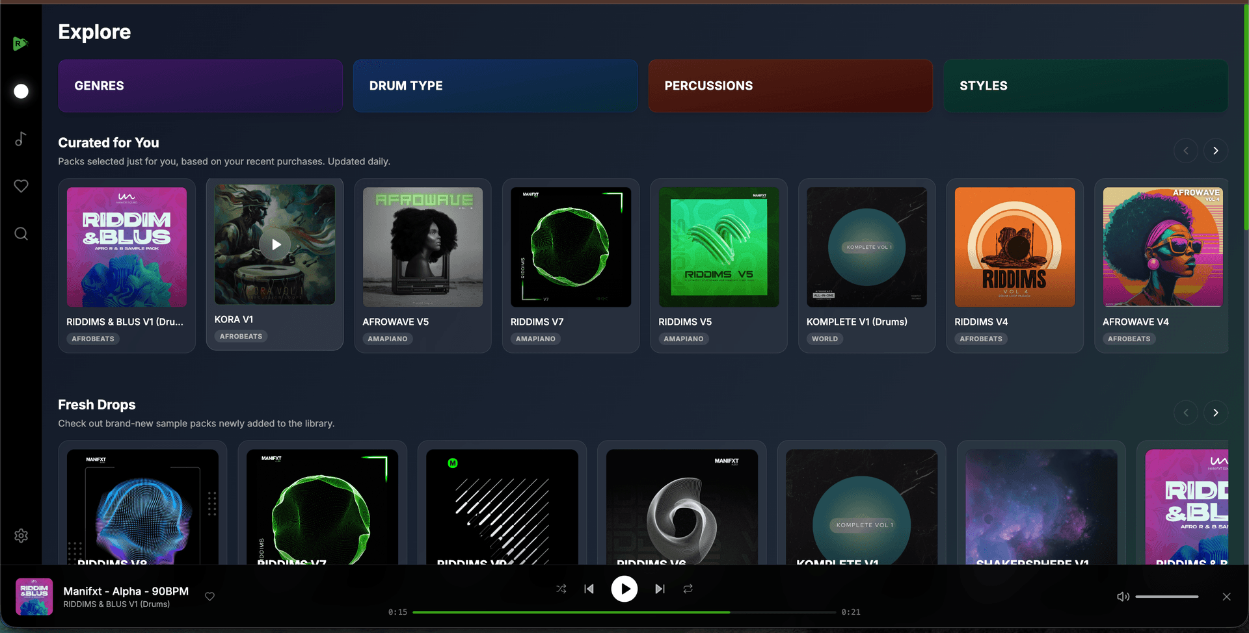
Task: Click the page's vertical scrollbar
Action: coord(1246,117)
